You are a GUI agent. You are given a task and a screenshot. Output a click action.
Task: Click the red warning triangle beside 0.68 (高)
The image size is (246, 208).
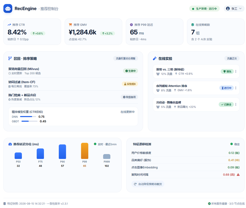(238, 174)
